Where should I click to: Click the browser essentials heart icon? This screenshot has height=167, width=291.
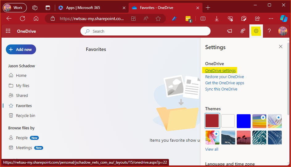(x=230, y=19)
